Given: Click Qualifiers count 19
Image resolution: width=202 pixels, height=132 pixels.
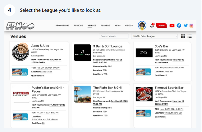Looking at the screenshot, I should tap(166, 75).
